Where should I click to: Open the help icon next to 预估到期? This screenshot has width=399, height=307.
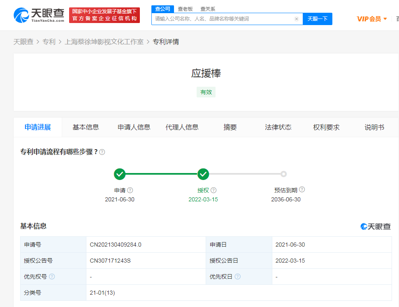click(x=302, y=189)
